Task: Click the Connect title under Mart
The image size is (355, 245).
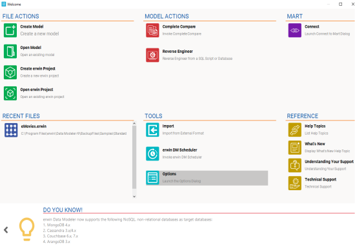Action: pos(312,26)
